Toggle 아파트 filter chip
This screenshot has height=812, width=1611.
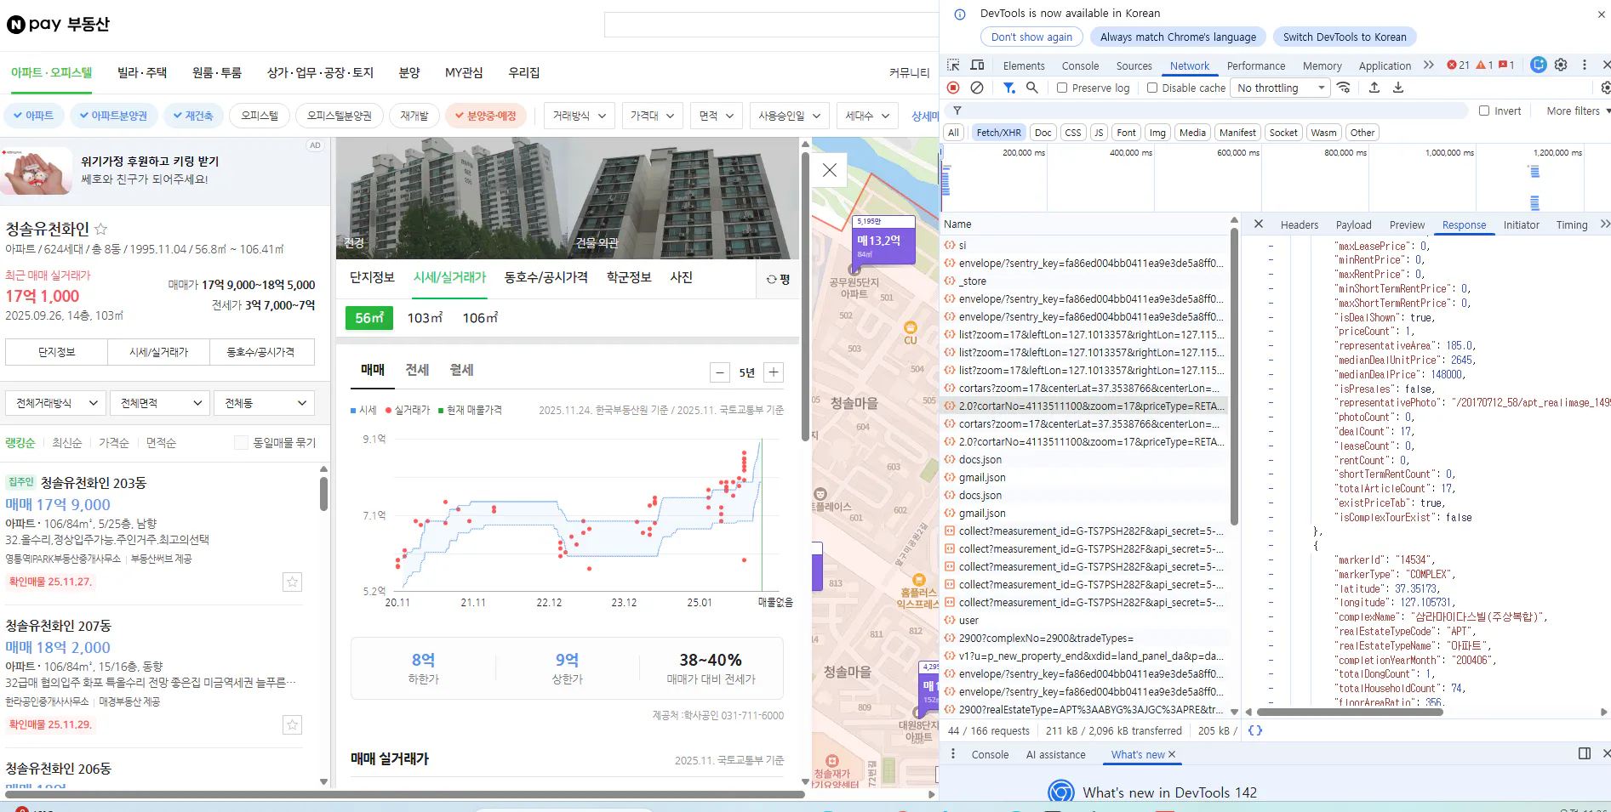(x=33, y=116)
